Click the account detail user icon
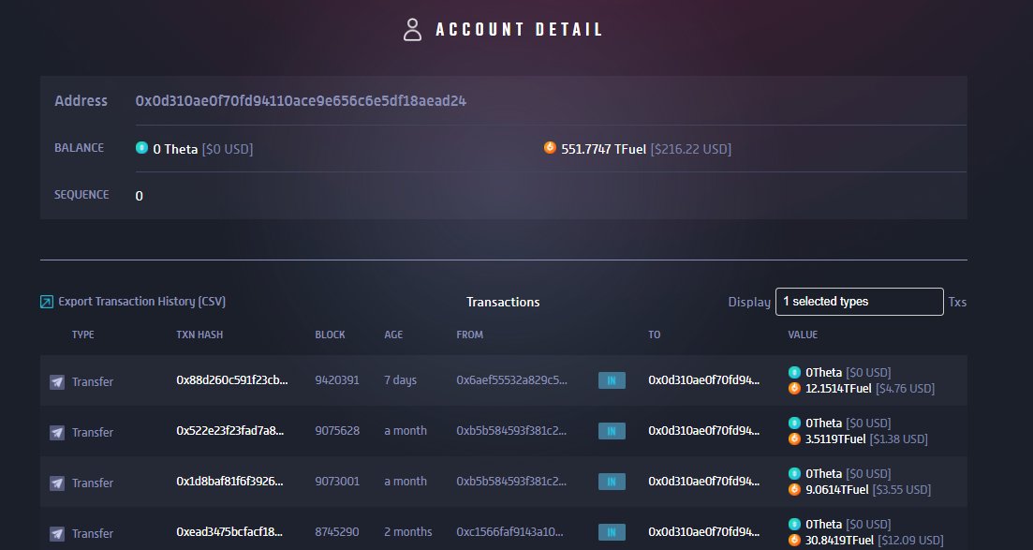The image size is (1033, 550). pos(412,30)
